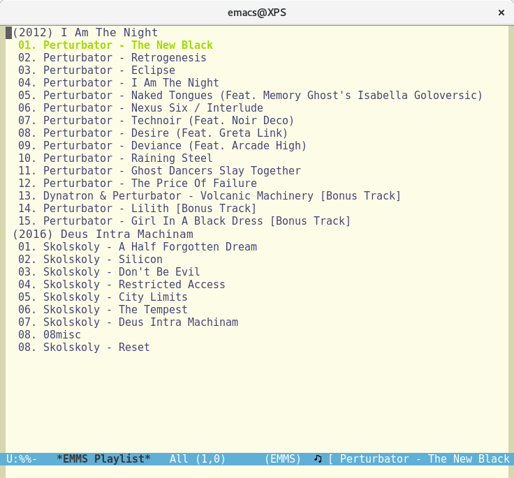Select 'Volcanic Machinery [Bonus Track]' entry
The image size is (514, 478).
click(x=210, y=196)
